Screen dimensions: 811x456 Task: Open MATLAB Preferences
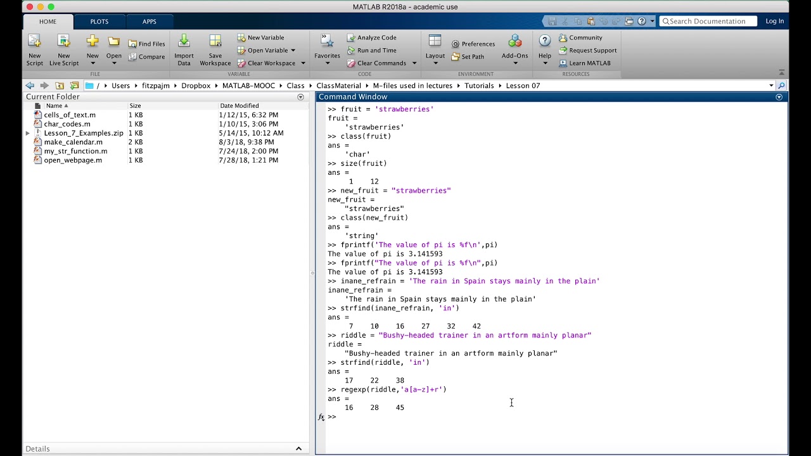473,44
